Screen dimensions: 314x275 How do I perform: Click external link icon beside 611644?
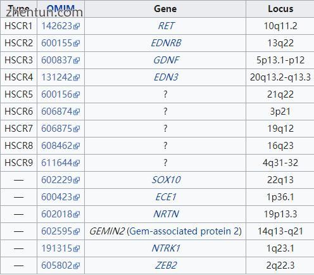77,163
